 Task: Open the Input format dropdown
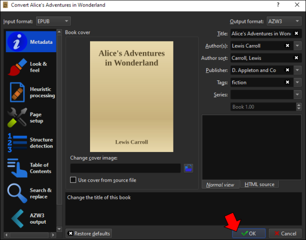[53, 21]
